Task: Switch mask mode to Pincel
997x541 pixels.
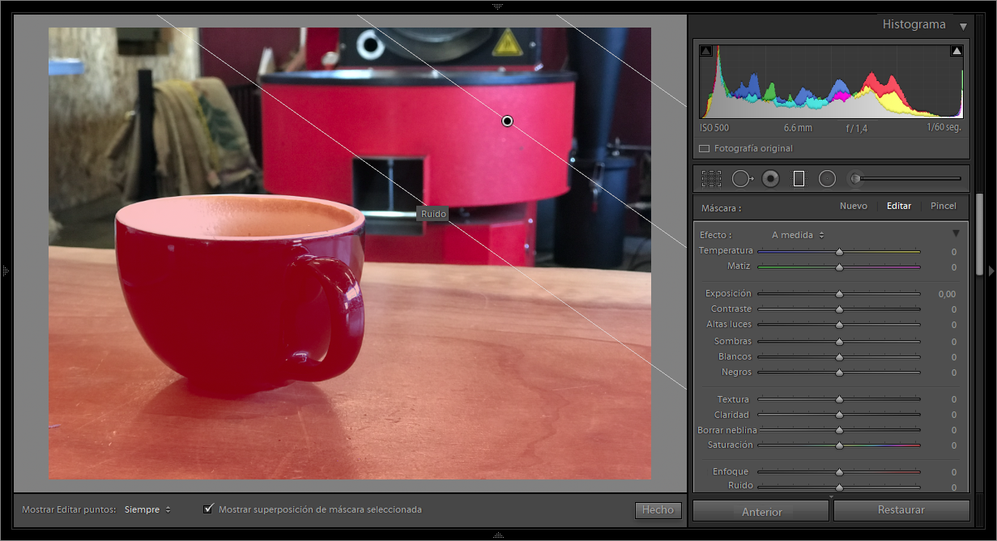Action: (943, 207)
